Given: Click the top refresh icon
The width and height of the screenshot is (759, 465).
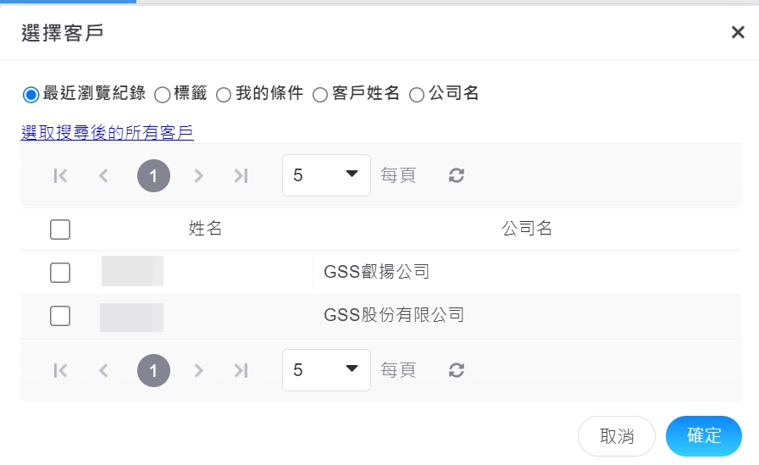Looking at the screenshot, I should pos(457,175).
